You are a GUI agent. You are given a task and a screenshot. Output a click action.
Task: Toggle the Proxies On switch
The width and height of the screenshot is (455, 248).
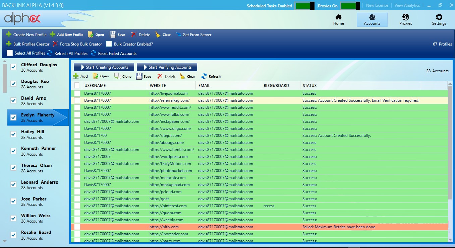(x=350, y=6)
